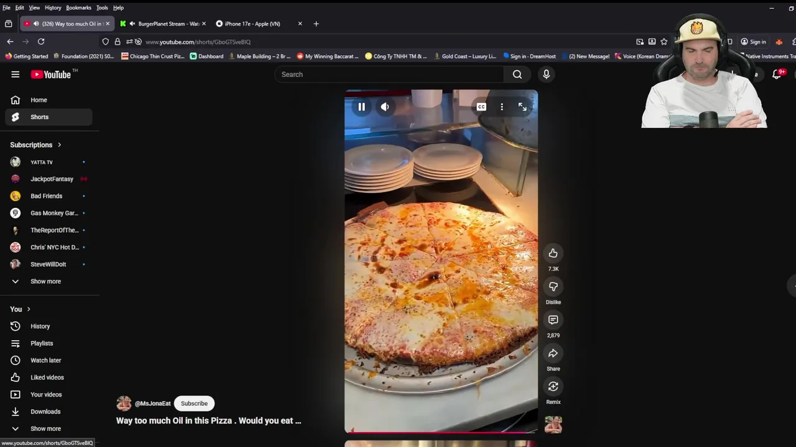Click the browser address bar URL
Viewport: 796px width, 447px height.
[198, 42]
